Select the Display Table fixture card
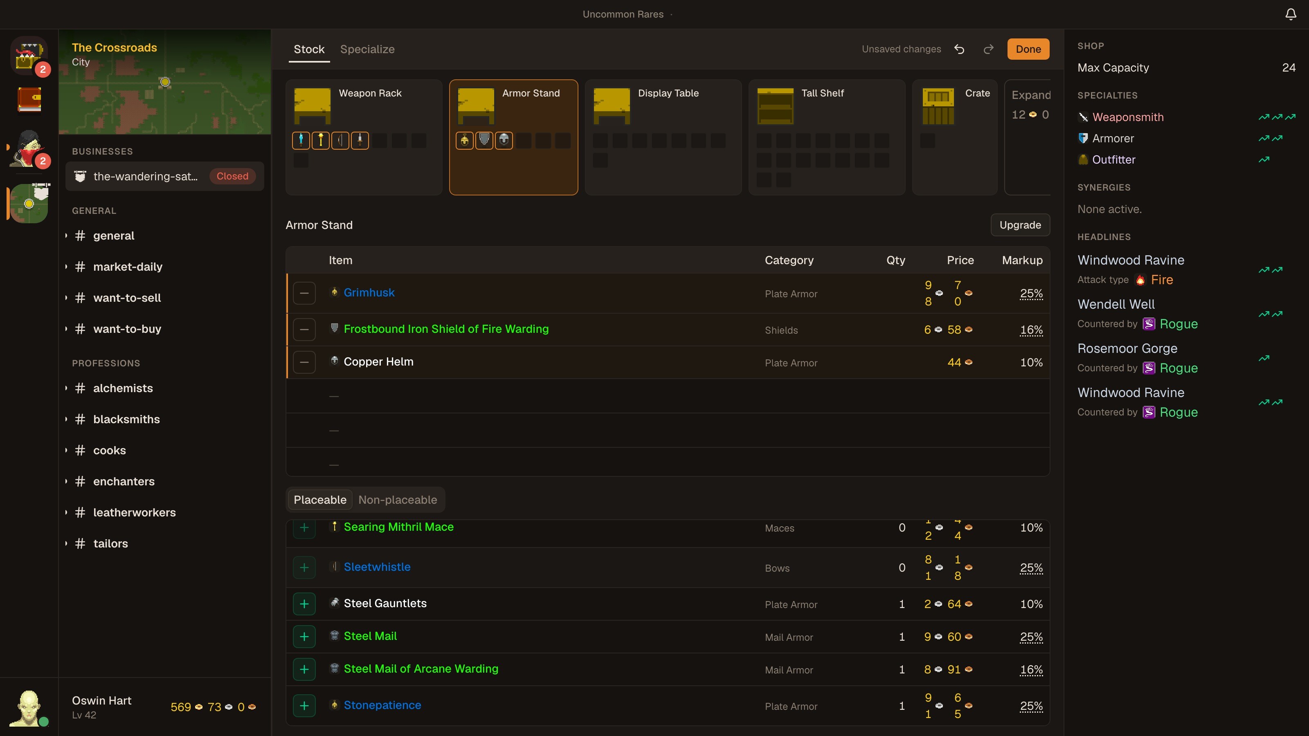 663,137
